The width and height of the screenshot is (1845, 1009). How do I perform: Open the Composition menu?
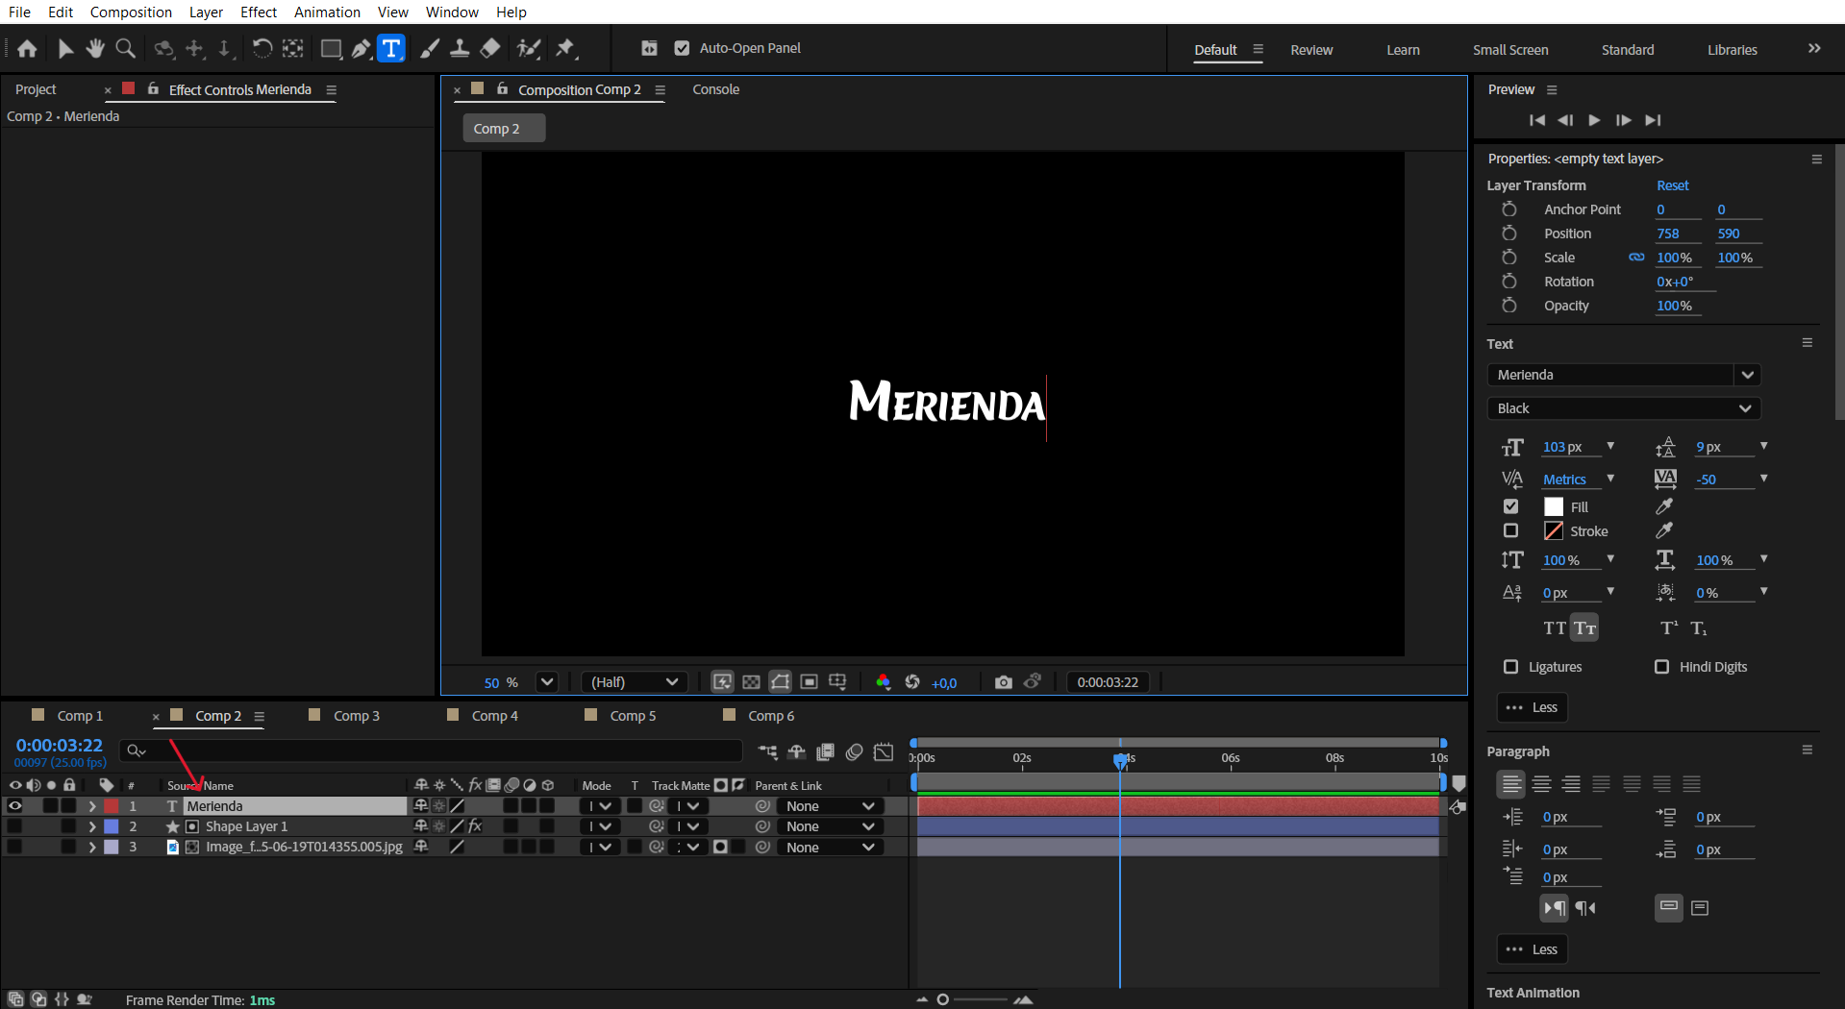point(131,12)
